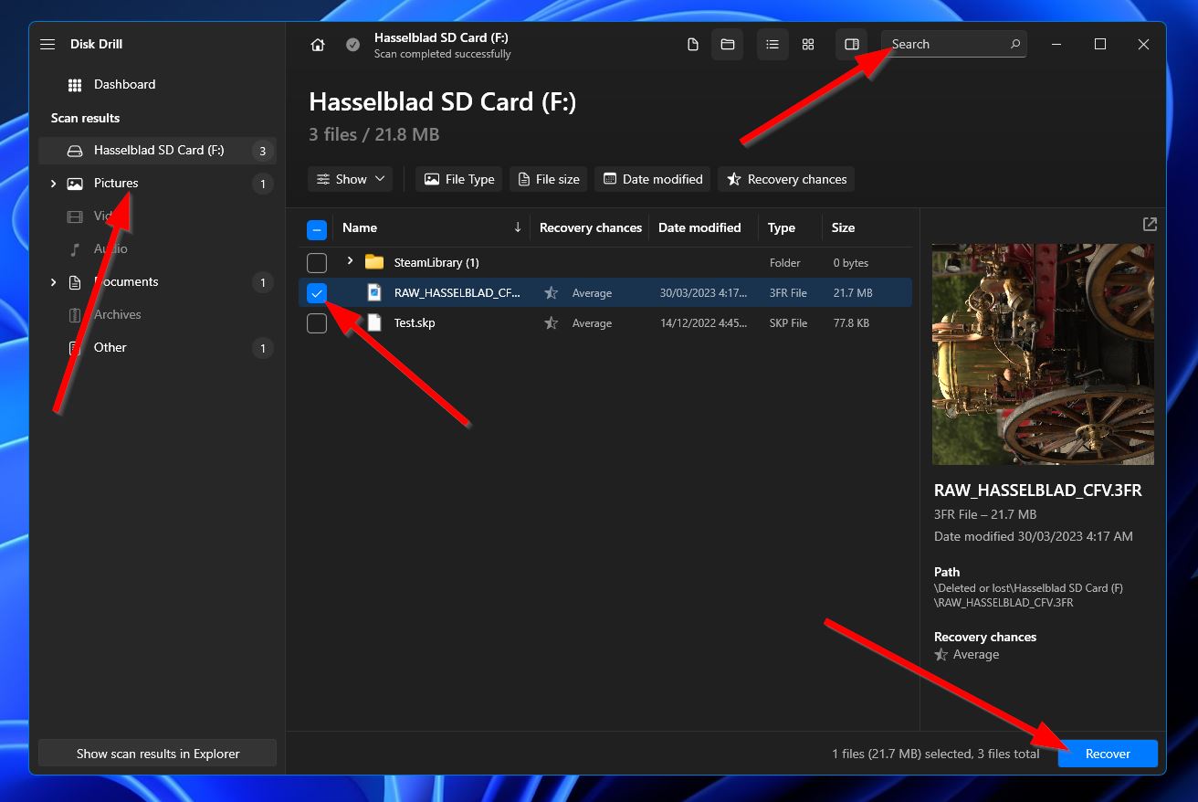Open Other category in sidebar
This screenshot has height=802, width=1198.
point(110,348)
